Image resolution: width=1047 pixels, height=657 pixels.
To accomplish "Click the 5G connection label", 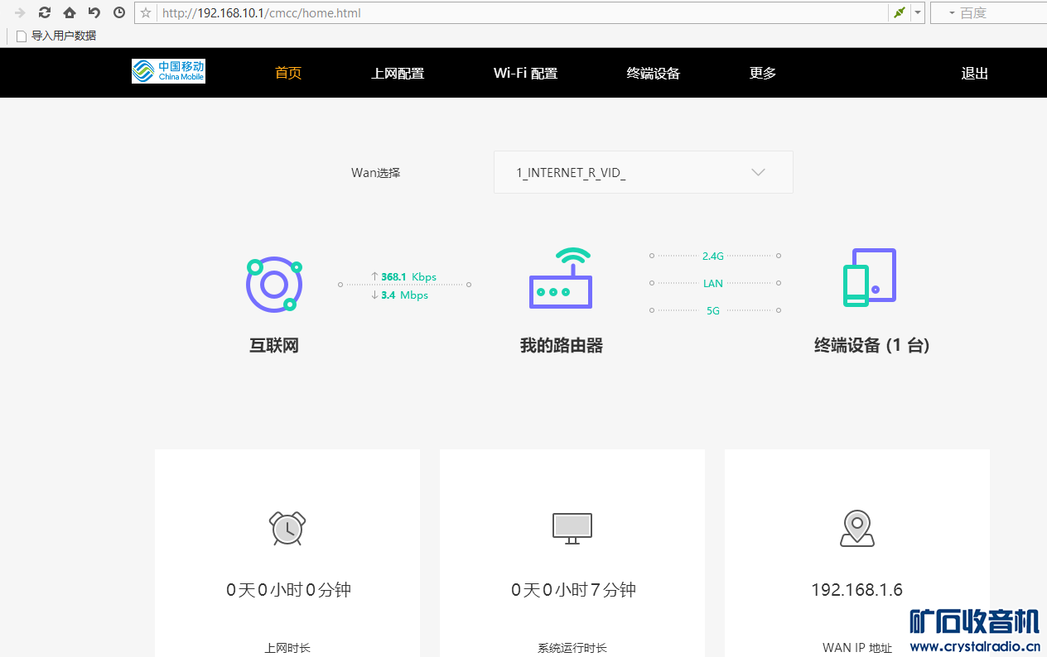I will 713,311.
